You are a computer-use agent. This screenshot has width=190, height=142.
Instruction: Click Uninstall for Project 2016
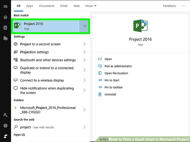tap(110, 94)
